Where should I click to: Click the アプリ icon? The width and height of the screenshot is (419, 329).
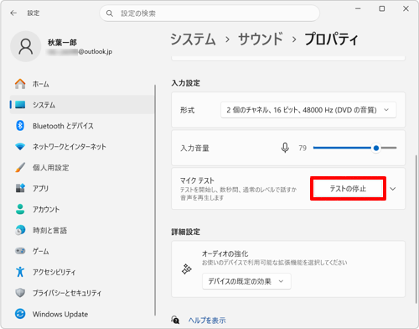20,188
